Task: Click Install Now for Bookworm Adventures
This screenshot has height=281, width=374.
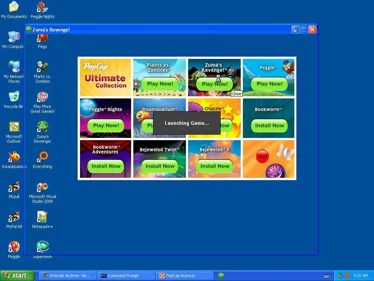Action: coord(106,166)
